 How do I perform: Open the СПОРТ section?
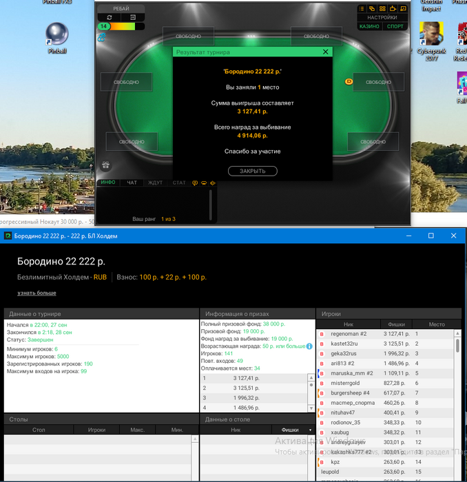(395, 26)
